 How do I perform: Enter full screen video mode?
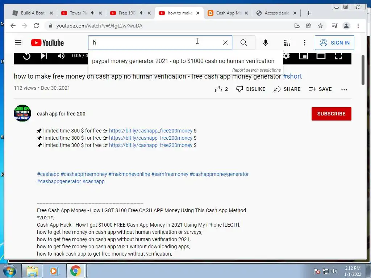[x=338, y=56]
